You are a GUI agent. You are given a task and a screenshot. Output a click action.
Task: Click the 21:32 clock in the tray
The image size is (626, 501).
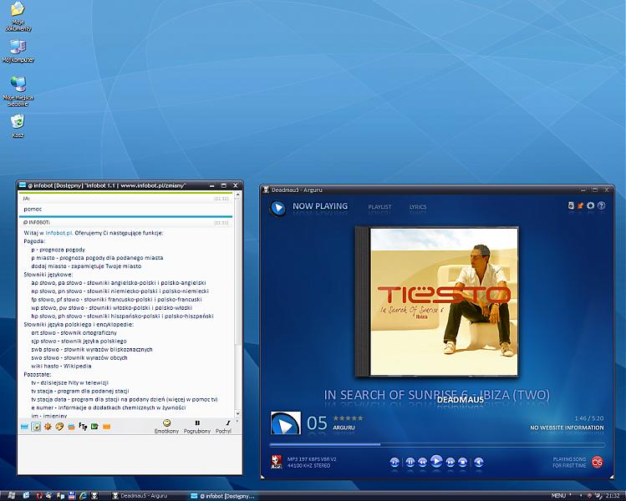(613, 495)
